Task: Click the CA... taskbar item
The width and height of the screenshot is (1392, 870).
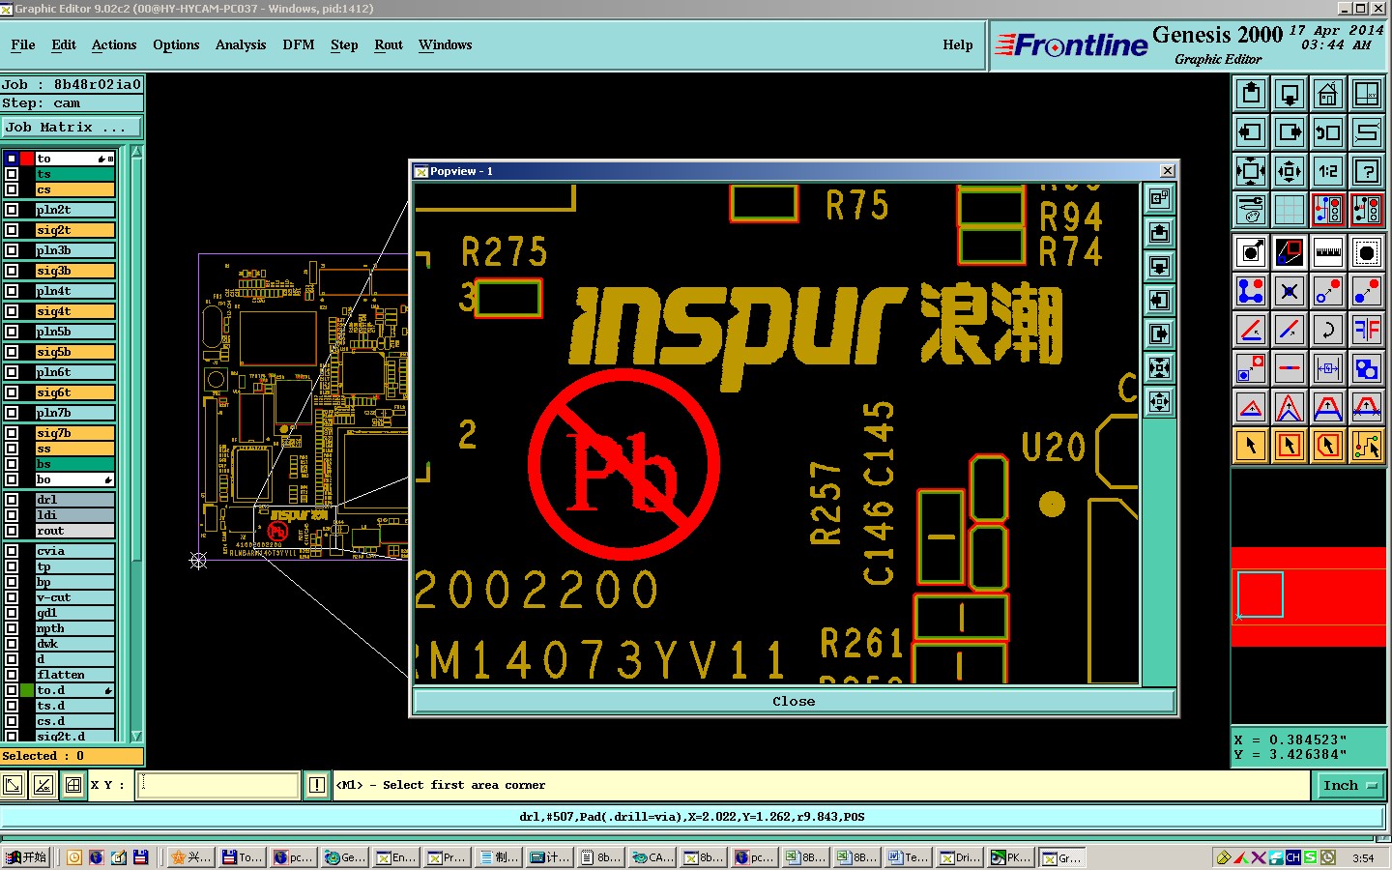Action: [x=652, y=857]
